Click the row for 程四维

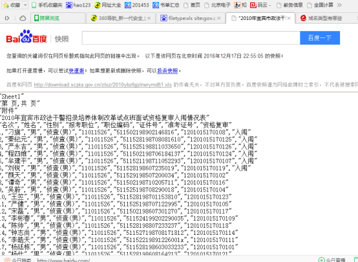pyautogui.click(x=129, y=154)
